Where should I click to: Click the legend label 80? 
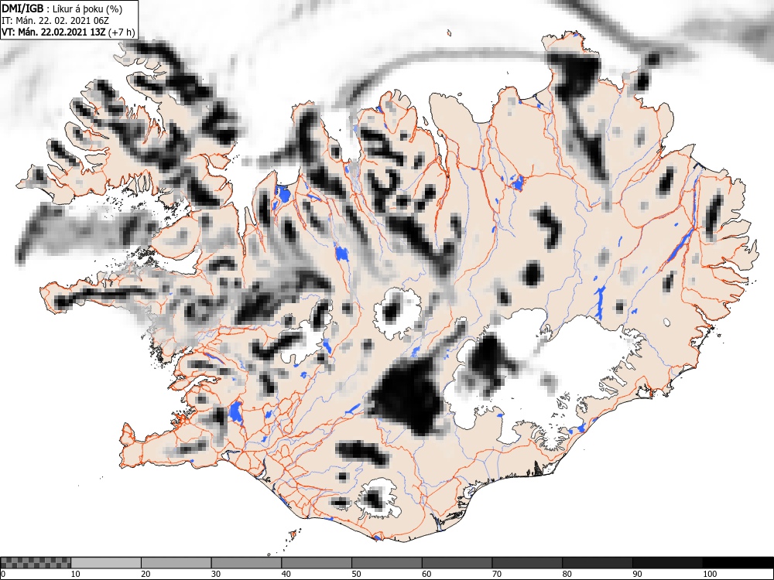(567, 574)
